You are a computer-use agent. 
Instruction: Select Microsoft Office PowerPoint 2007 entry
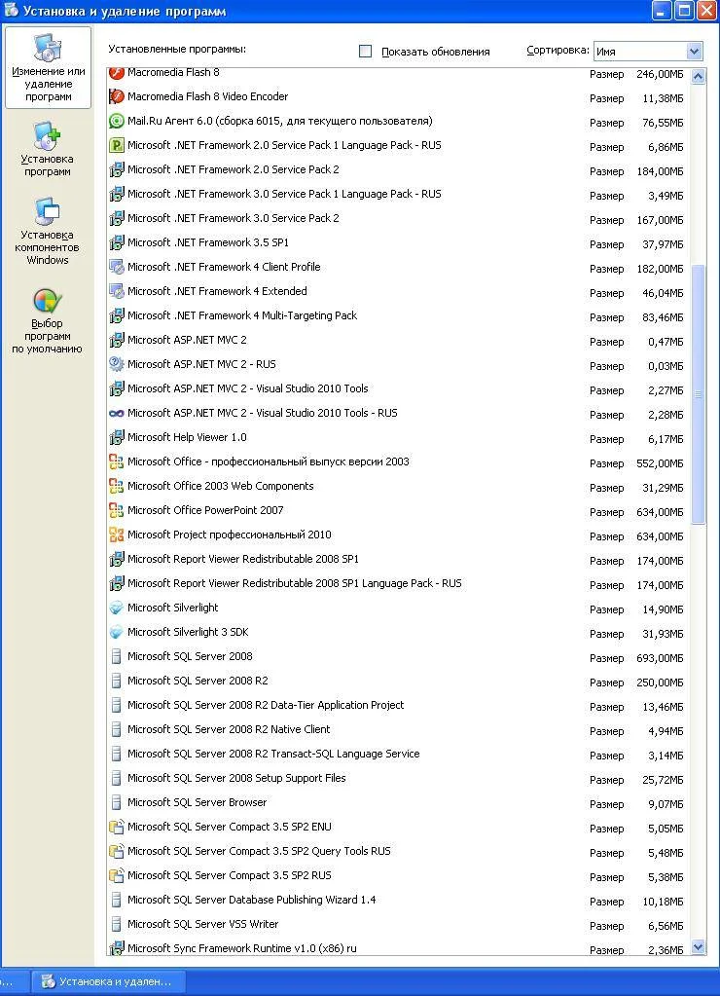click(205, 511)
